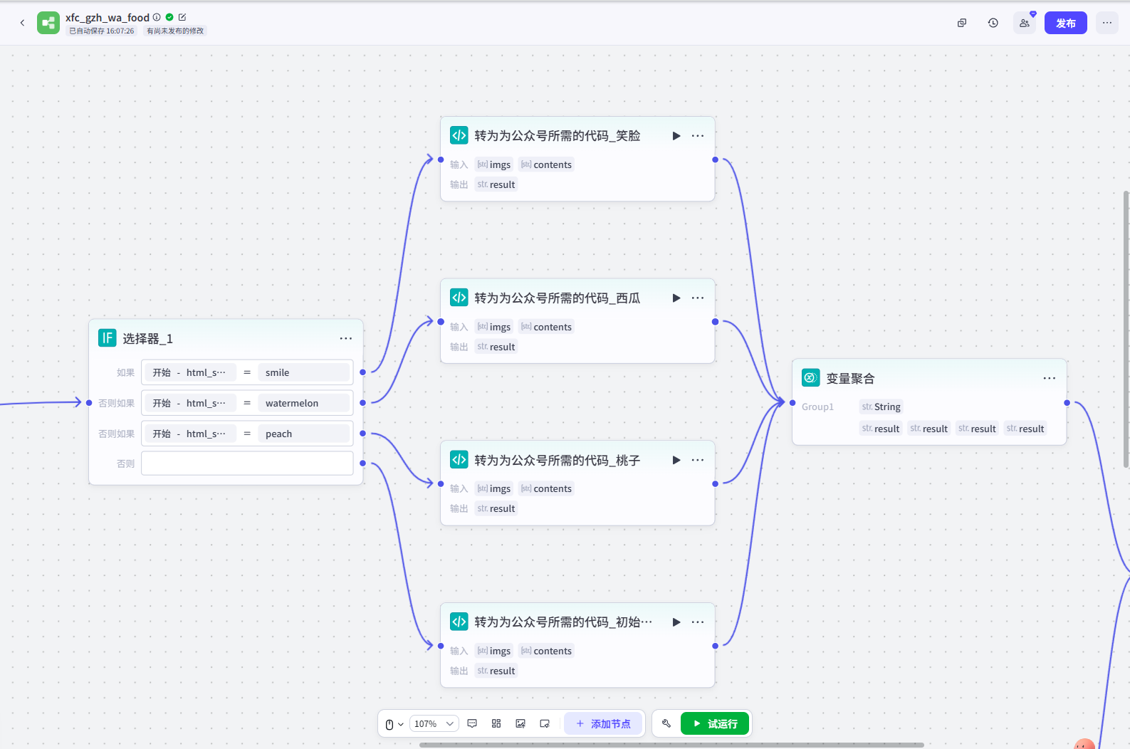Open more options of 变量聚合 node

tap(1050, 379)
